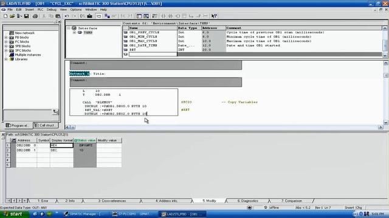389x218 pixels.
Task: Click the Save toolbar icon
Action: pyautogui.click(x=26, y=16)
